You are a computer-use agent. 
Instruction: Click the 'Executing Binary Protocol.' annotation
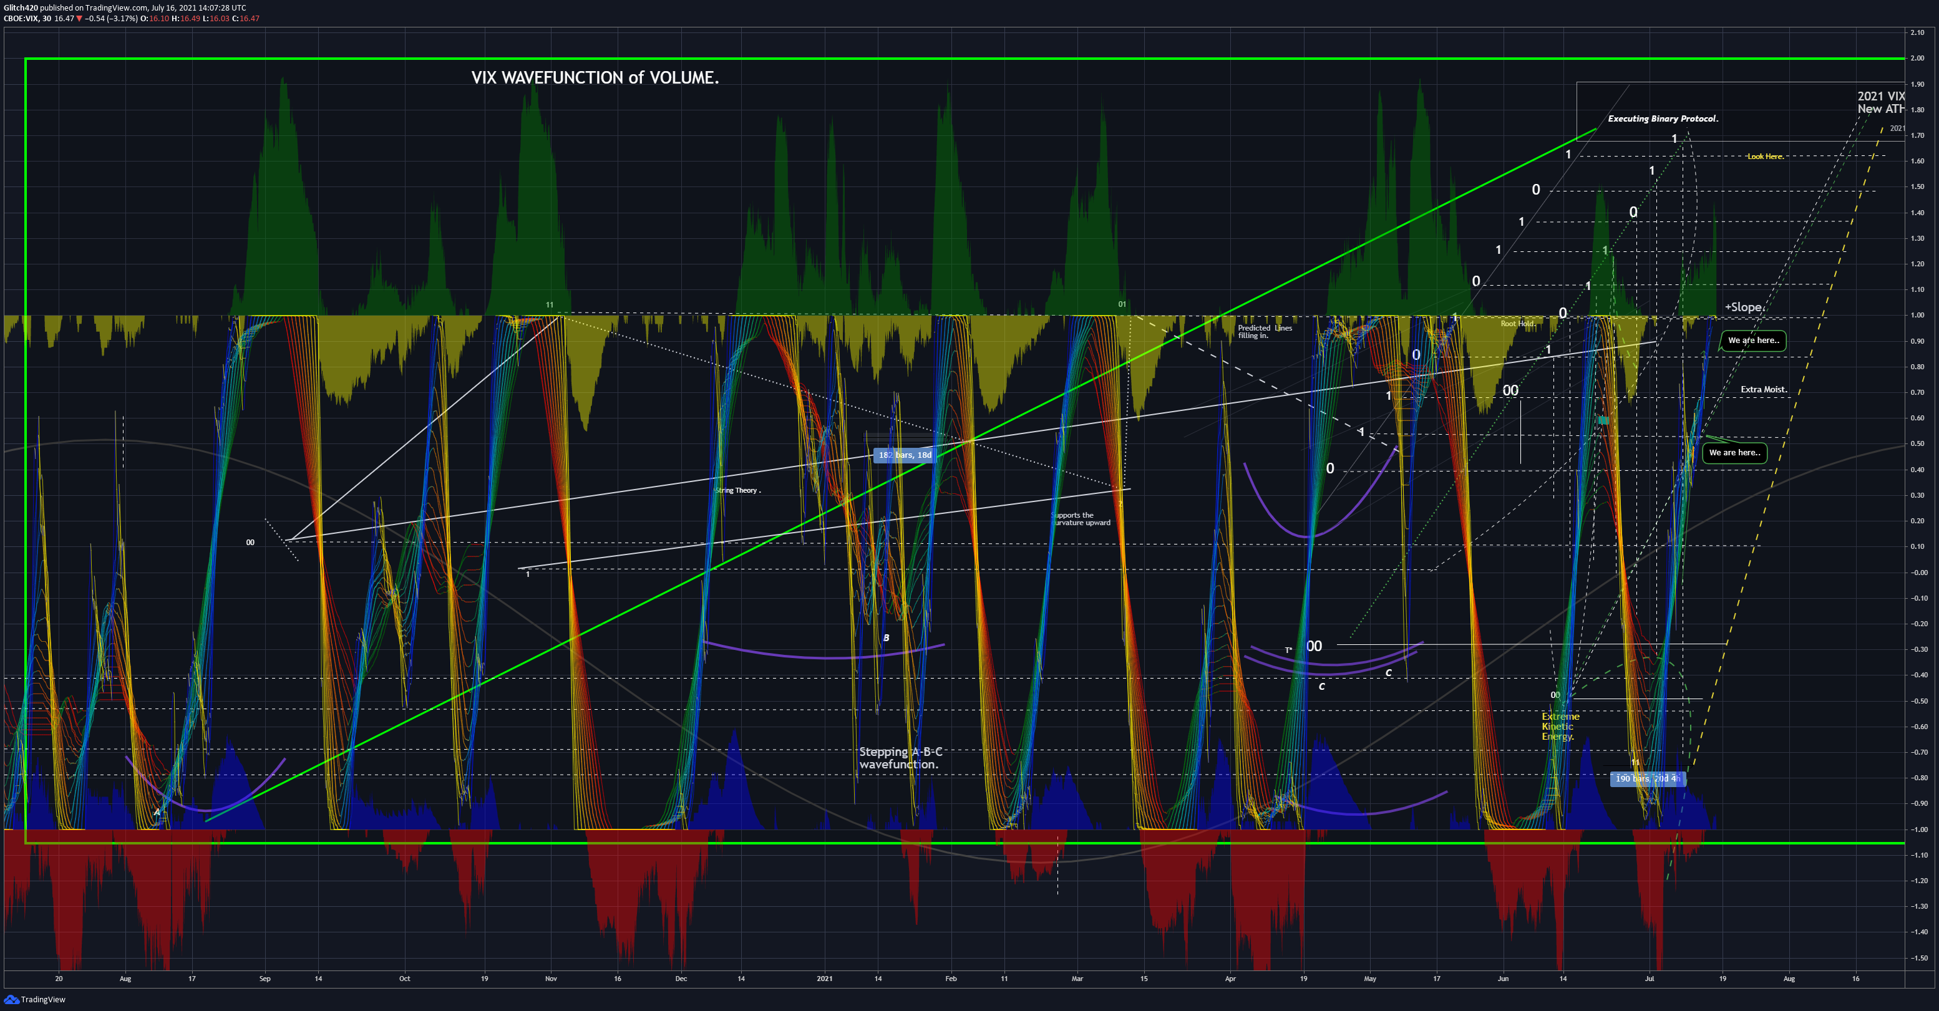1663,119
